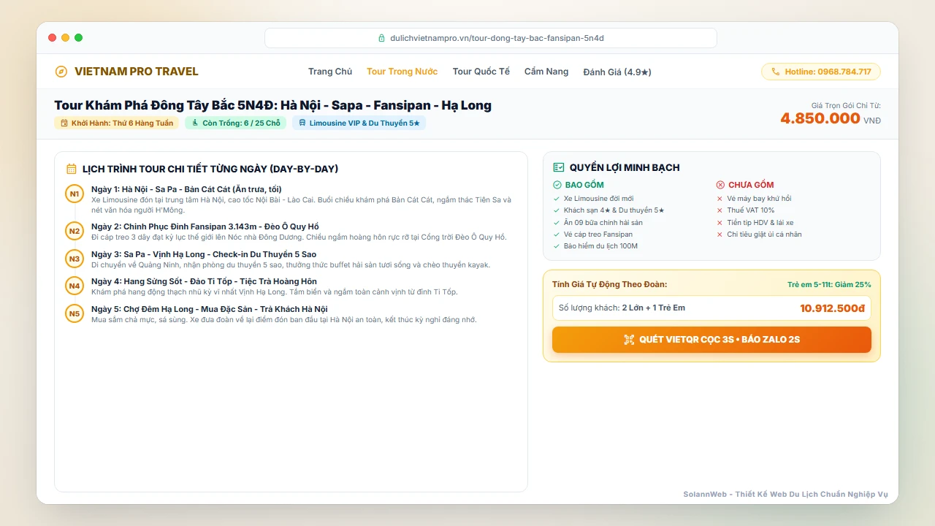Click the compass logo icon

pos(61,72)
